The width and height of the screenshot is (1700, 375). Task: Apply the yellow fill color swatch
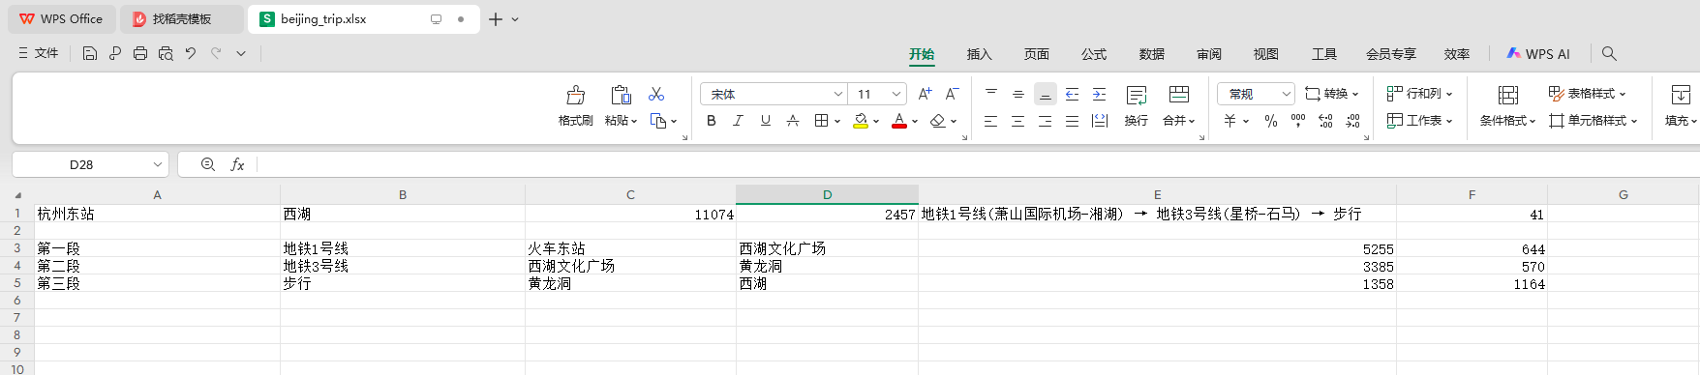click(861, 122)
